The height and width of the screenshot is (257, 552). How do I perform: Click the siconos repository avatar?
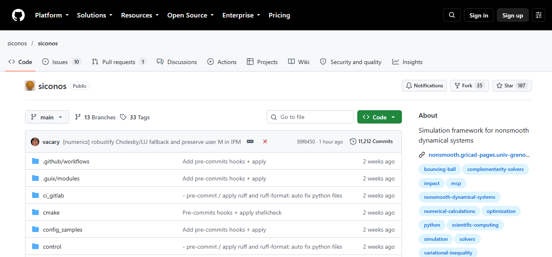(x=30, y=86)
